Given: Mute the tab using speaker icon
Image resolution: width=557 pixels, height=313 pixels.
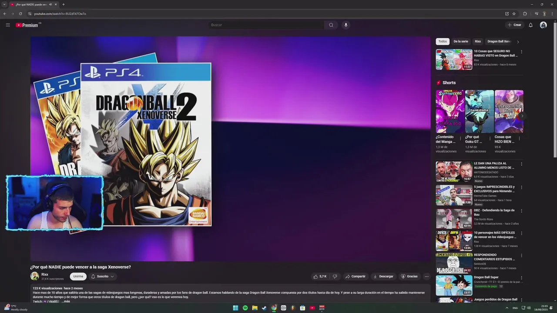Looking at the screenshot, I should tap(50, 4).
